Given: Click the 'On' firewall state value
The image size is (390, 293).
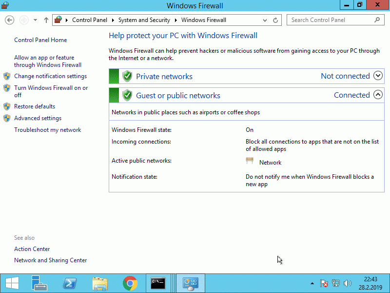Looking at the screenshot, I should click(250, 130).
